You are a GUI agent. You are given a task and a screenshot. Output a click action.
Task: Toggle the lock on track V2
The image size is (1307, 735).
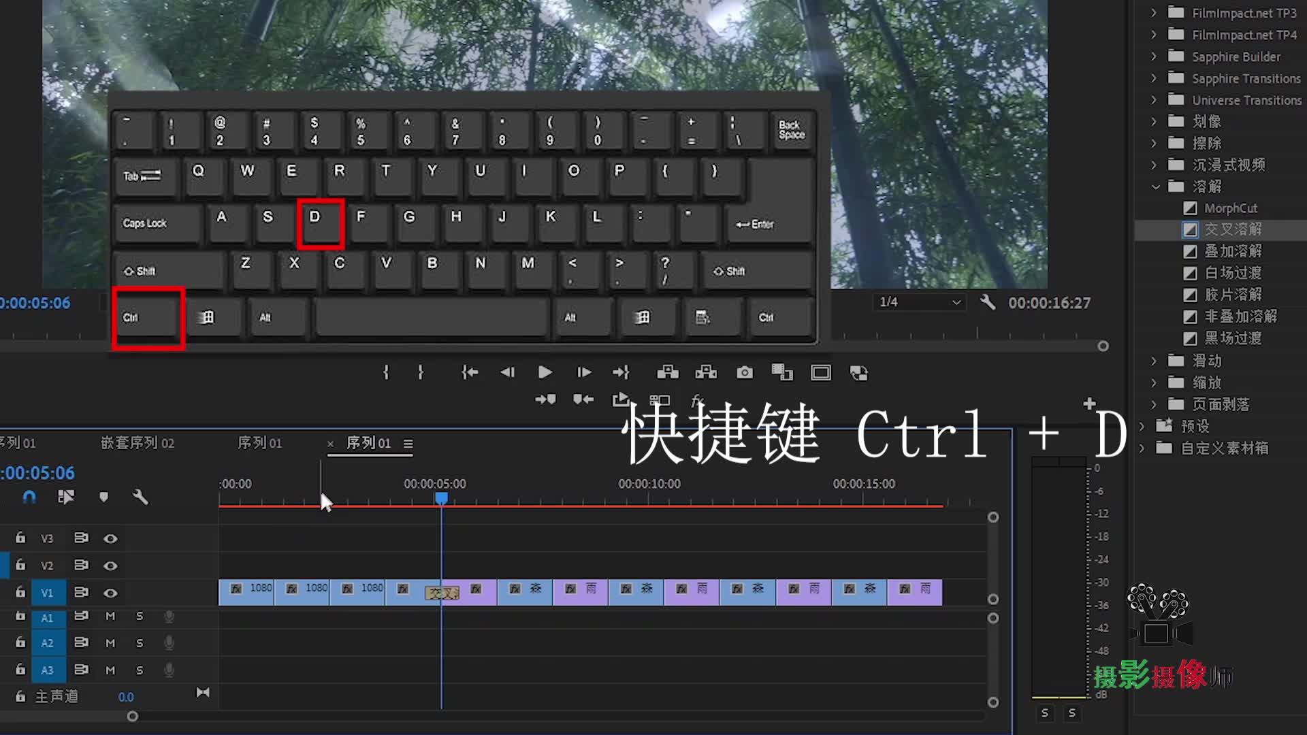20,565
